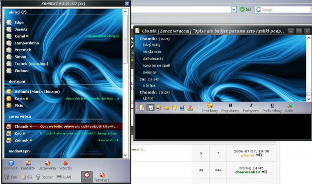Open the Wtyczki plugins menu

65,165
